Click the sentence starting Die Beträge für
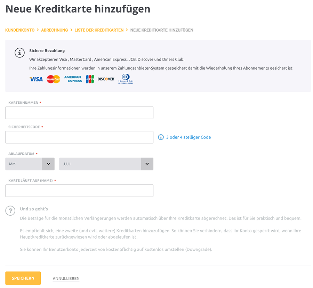 (x=161, y=218)
